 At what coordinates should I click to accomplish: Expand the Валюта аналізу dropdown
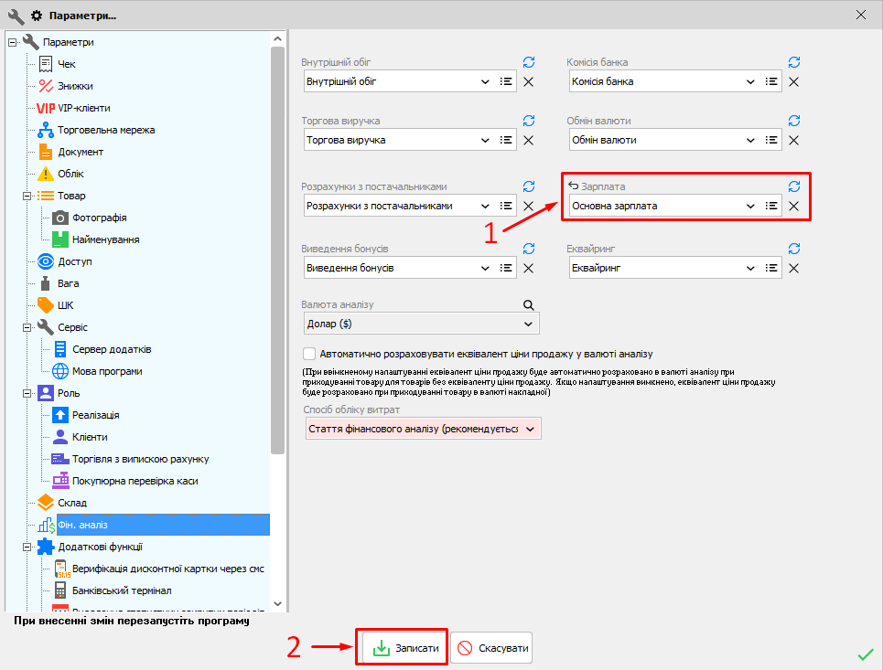pyautogui.click(x=528, y=324)
